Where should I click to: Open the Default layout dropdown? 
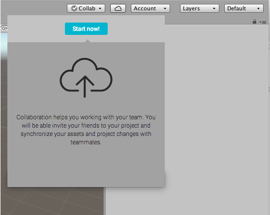coord(243,8)
